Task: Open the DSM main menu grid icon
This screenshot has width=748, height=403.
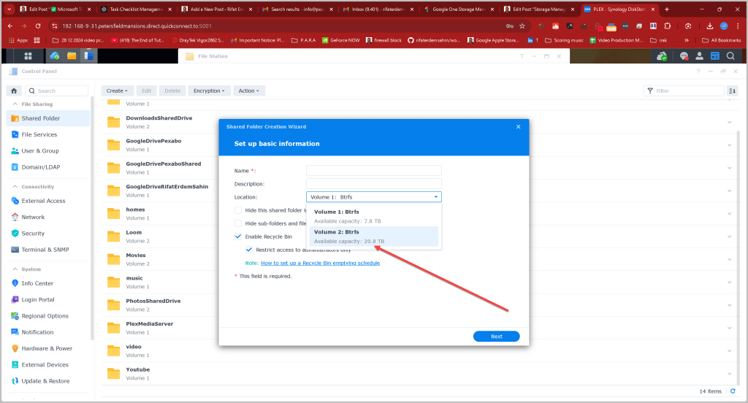Action: click(x=28, y=55)
